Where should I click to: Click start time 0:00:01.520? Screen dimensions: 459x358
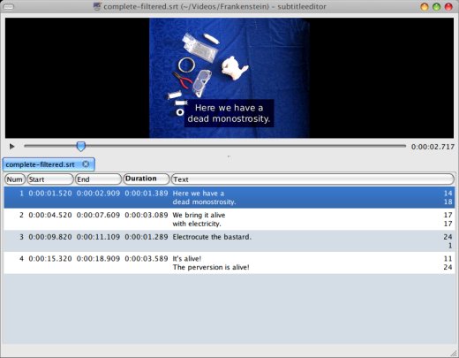[x=50, y=194]
